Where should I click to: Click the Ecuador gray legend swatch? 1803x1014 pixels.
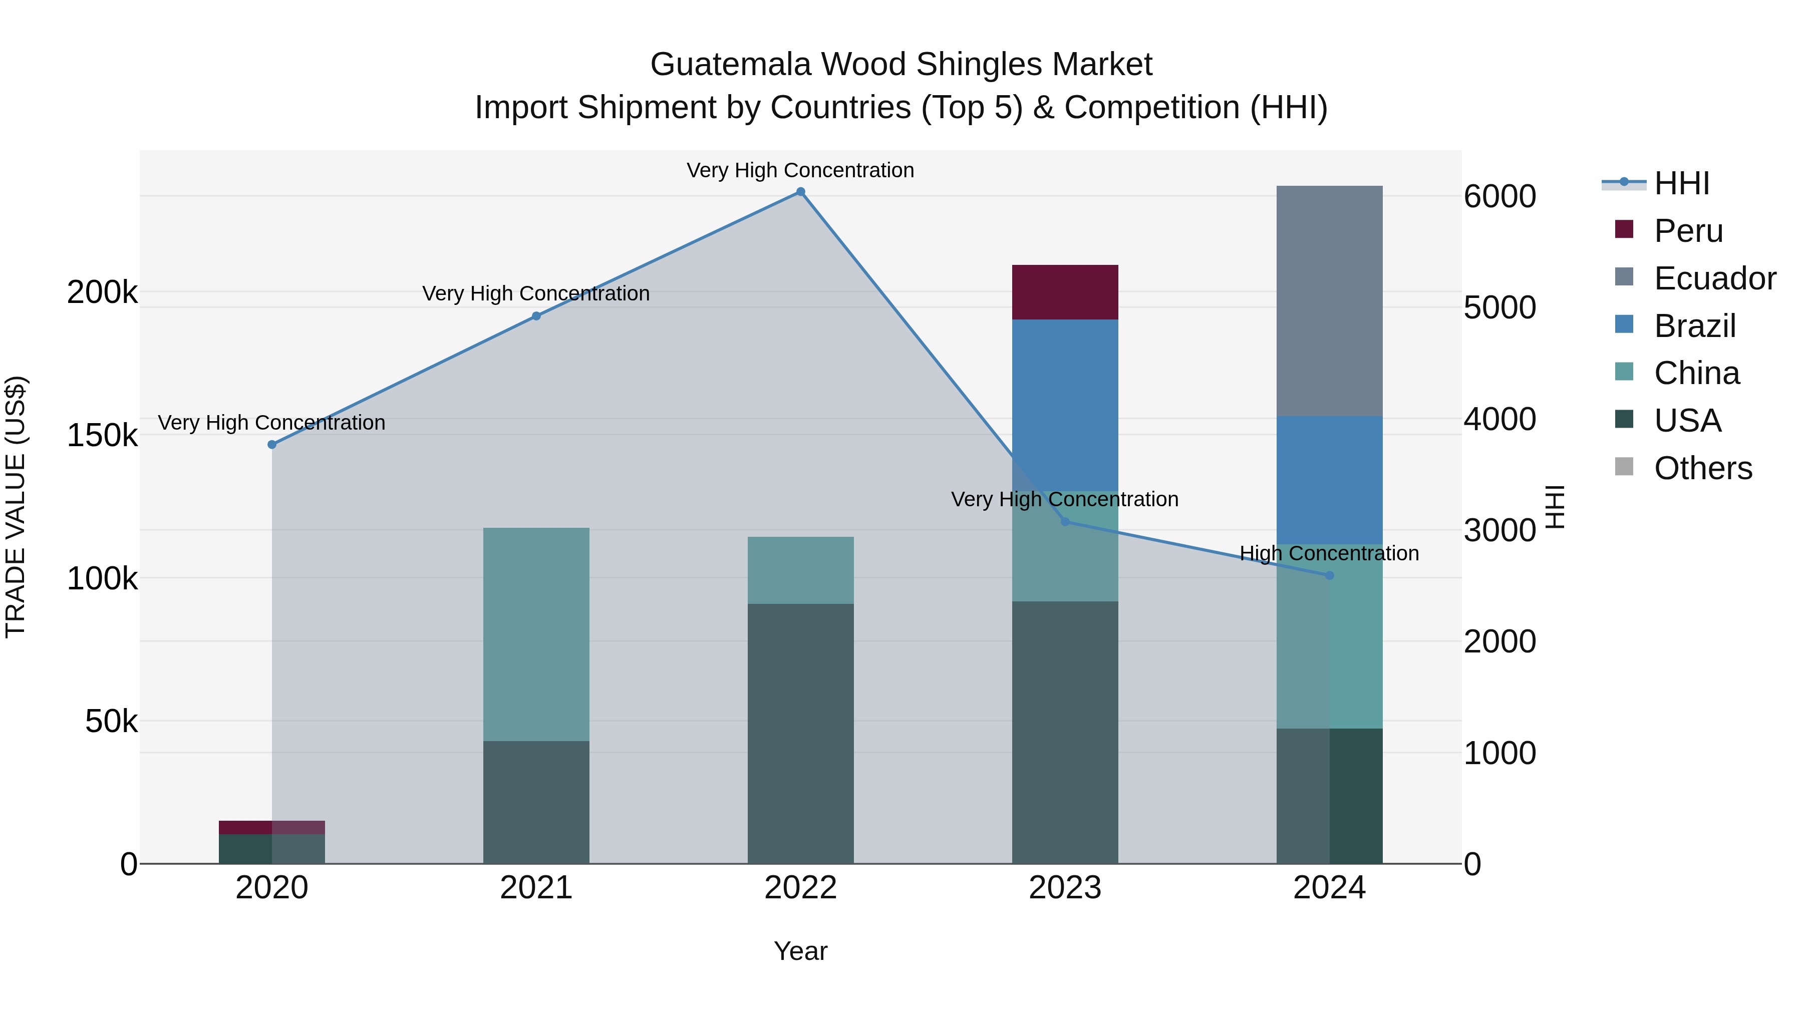(1624, 276)
